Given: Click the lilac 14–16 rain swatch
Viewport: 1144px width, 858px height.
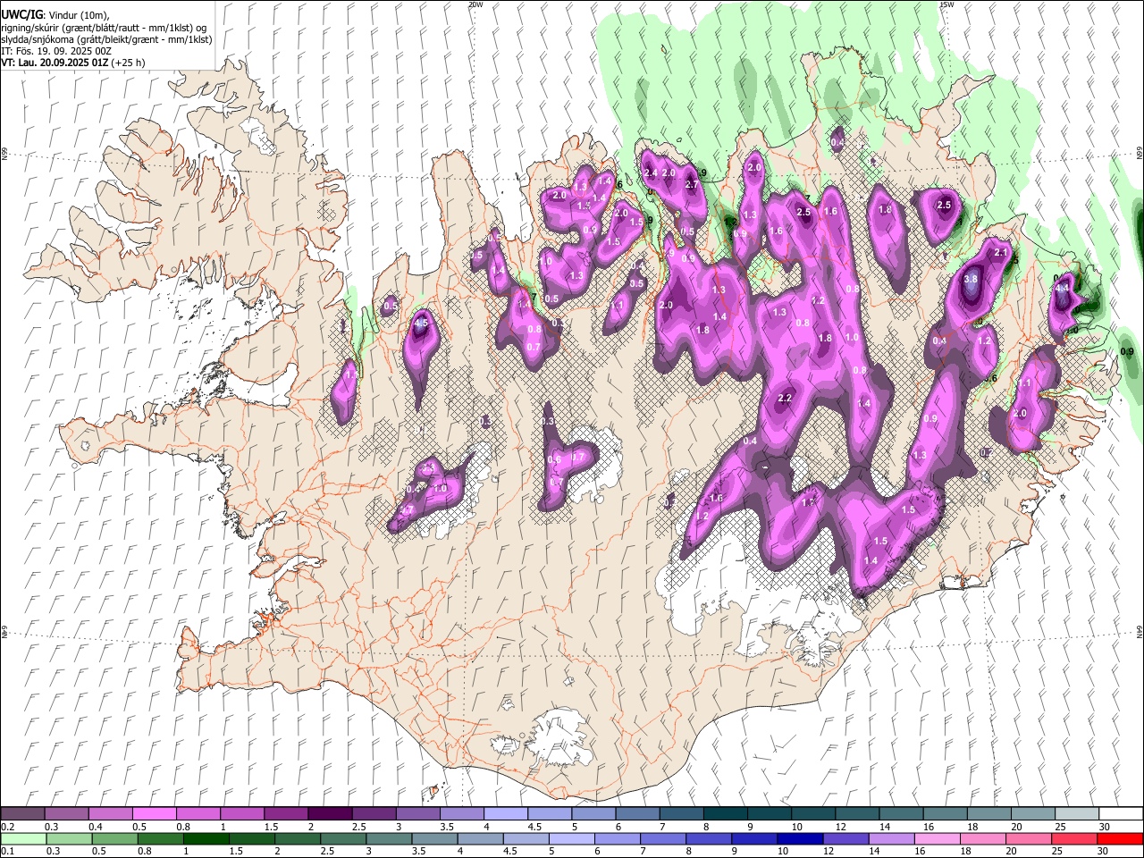Looking at the screenshot, I should click(x=890, y=838).
